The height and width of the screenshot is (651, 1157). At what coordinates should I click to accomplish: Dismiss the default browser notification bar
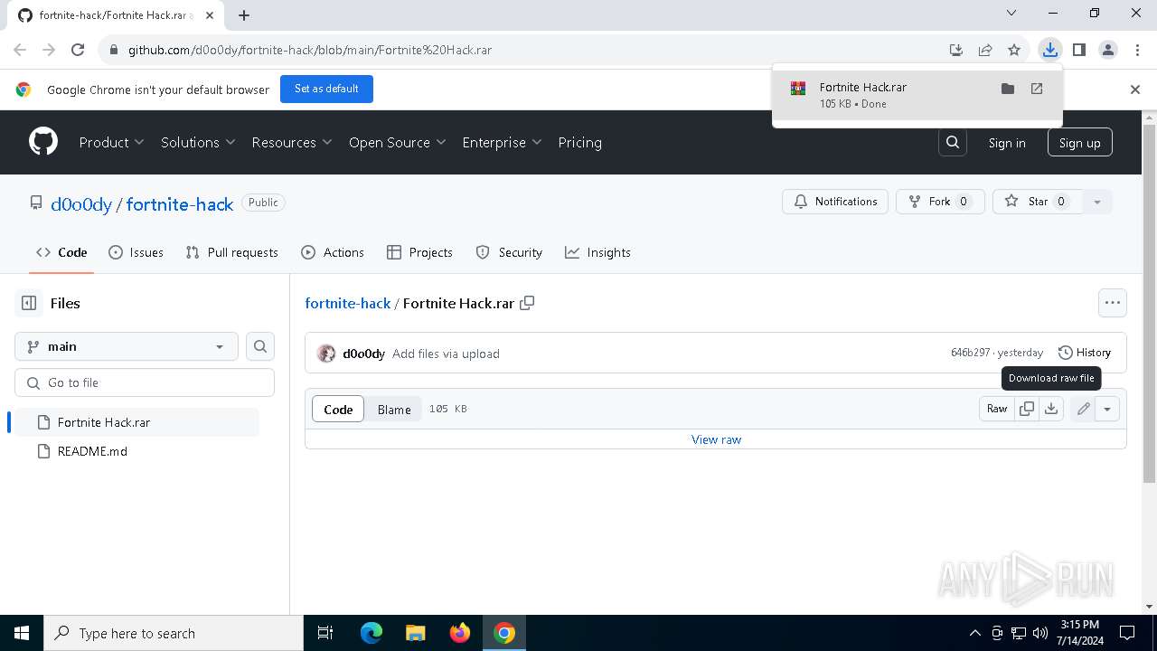click(x=1135, y=90)
